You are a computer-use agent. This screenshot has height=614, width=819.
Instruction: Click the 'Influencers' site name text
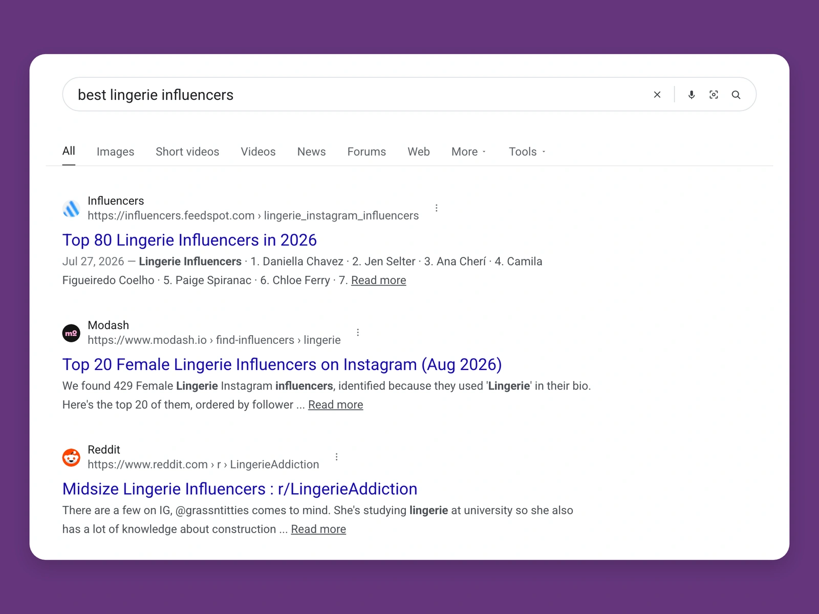(116, 201)
